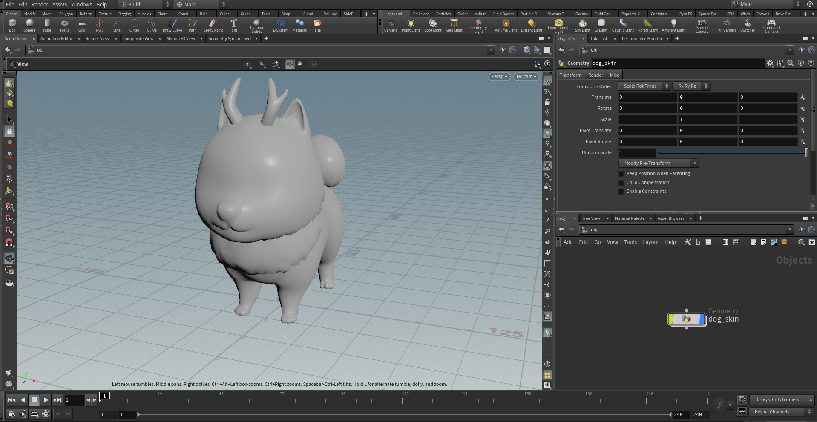
Task: Click the playbar range slider
Action: click(x=404, y=414)
